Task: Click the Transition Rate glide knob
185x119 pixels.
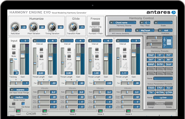Action: (73, 27)
